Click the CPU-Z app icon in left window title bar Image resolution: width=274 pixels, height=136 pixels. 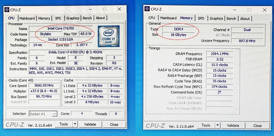coord(7,10)
